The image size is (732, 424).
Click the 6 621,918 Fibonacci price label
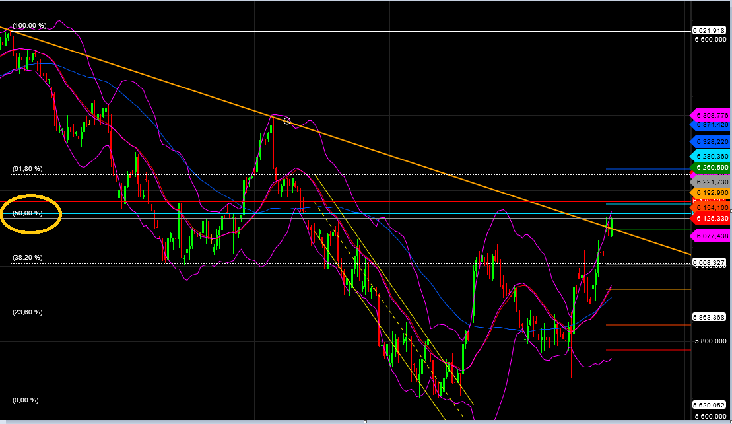709,31
